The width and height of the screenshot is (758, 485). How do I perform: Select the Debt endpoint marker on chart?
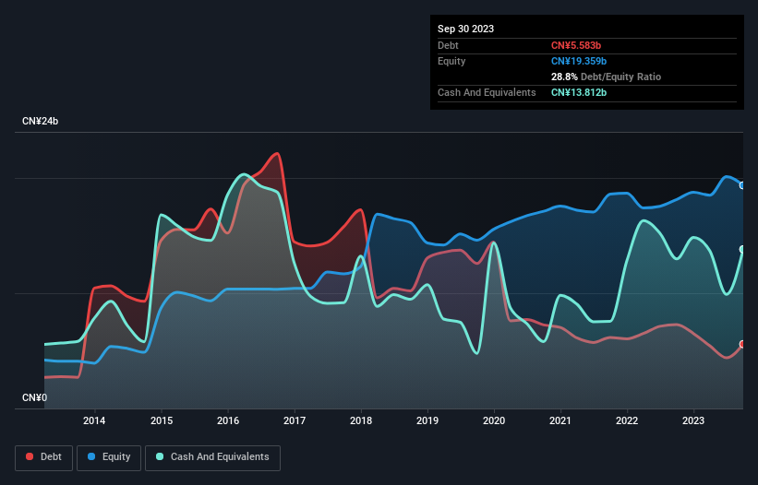(742, 344)
